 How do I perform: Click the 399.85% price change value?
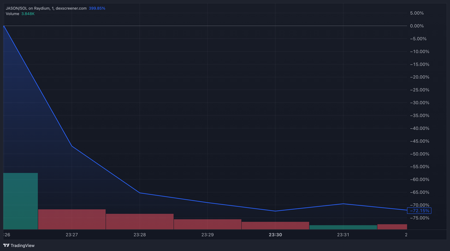[97, 8]
